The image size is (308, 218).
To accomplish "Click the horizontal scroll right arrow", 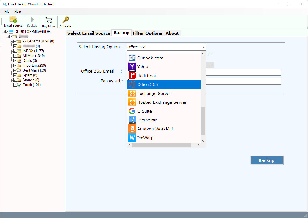I will 199,145.
